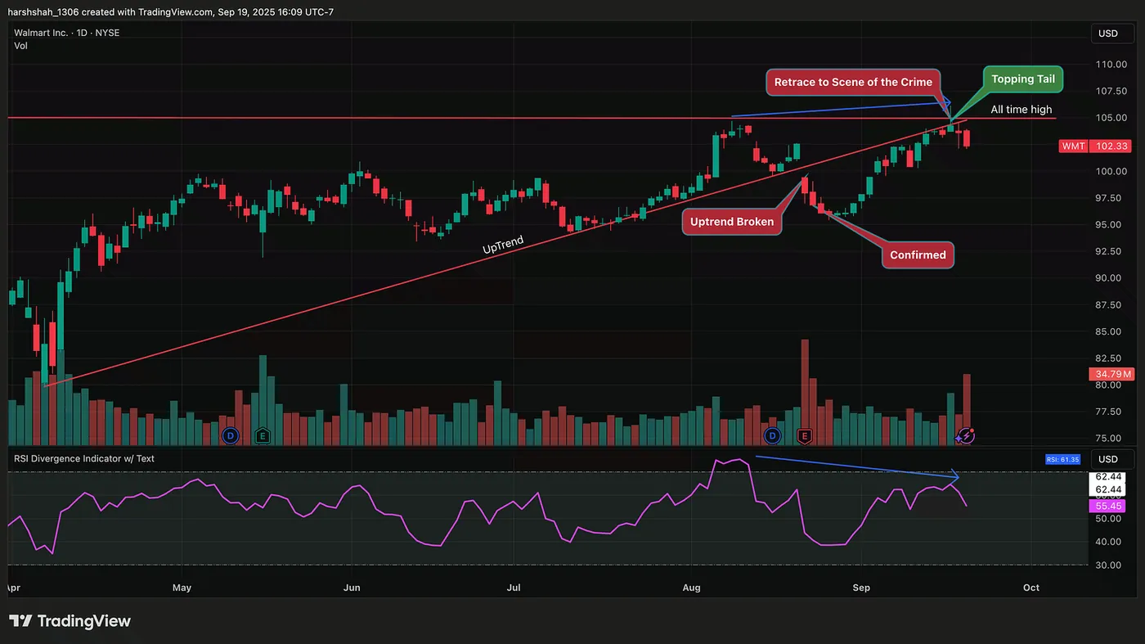Click the Jun label on the time axis
This screenshot has width=1145, height=644.
(352, 588)
